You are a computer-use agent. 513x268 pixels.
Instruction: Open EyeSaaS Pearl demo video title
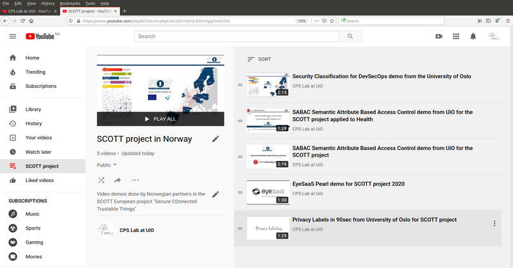pos(348,184)
